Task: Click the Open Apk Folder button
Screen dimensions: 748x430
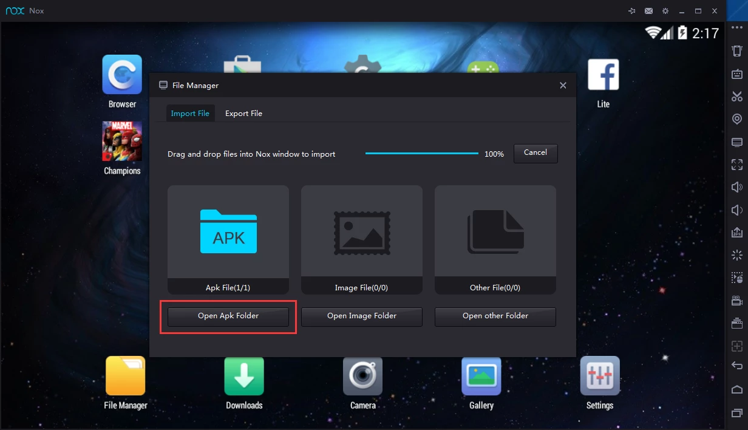Action: tap(228, 316)
